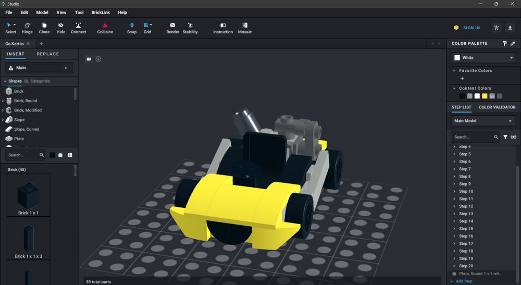Click the viewport rotate reset icon
The image size is (521, 285).
pyautogui.click(x=98, y=59)
